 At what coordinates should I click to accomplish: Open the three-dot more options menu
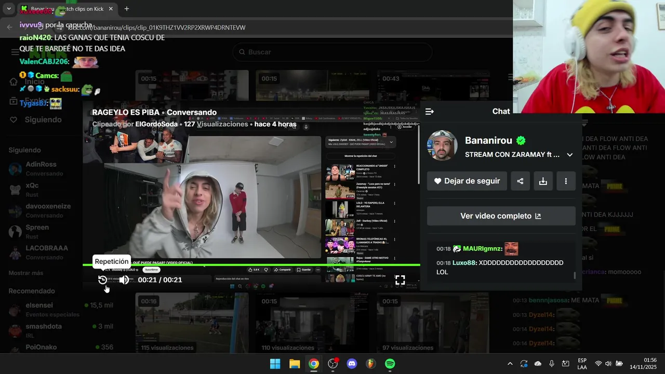[x=566, y=181]
